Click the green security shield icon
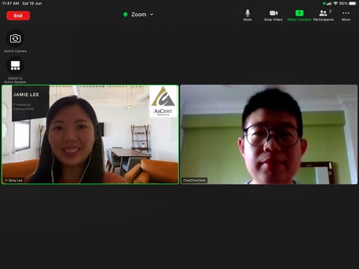 point(126,14)
